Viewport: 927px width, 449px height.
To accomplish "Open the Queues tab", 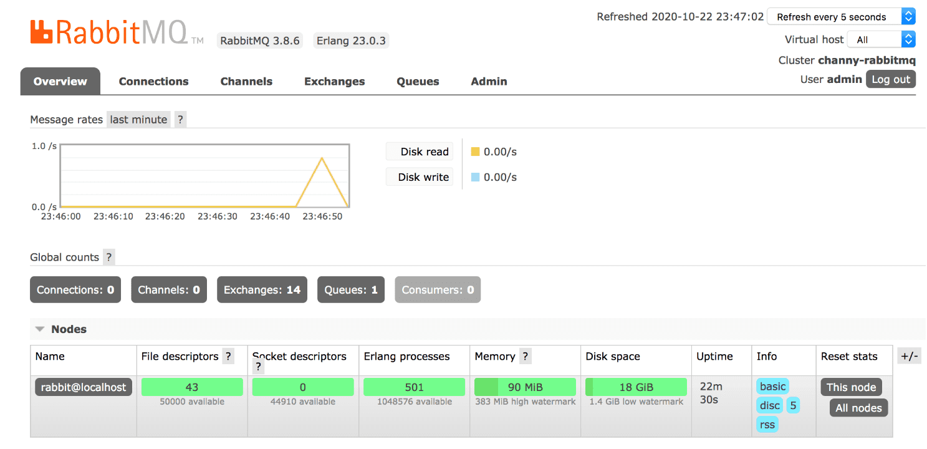I will [418, 81].
